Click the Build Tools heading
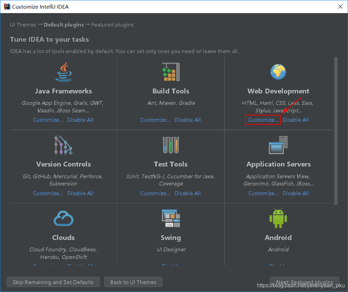 point(171,91)
